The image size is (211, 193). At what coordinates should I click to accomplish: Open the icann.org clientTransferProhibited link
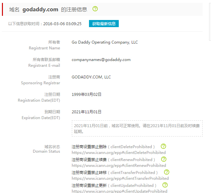point(120,178)
